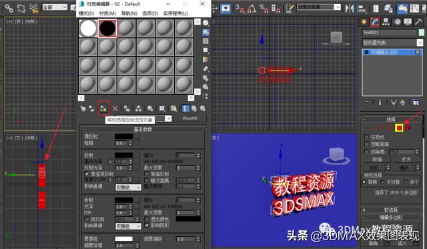Toggle the checkered Background icon

click(x=205, y=41)
